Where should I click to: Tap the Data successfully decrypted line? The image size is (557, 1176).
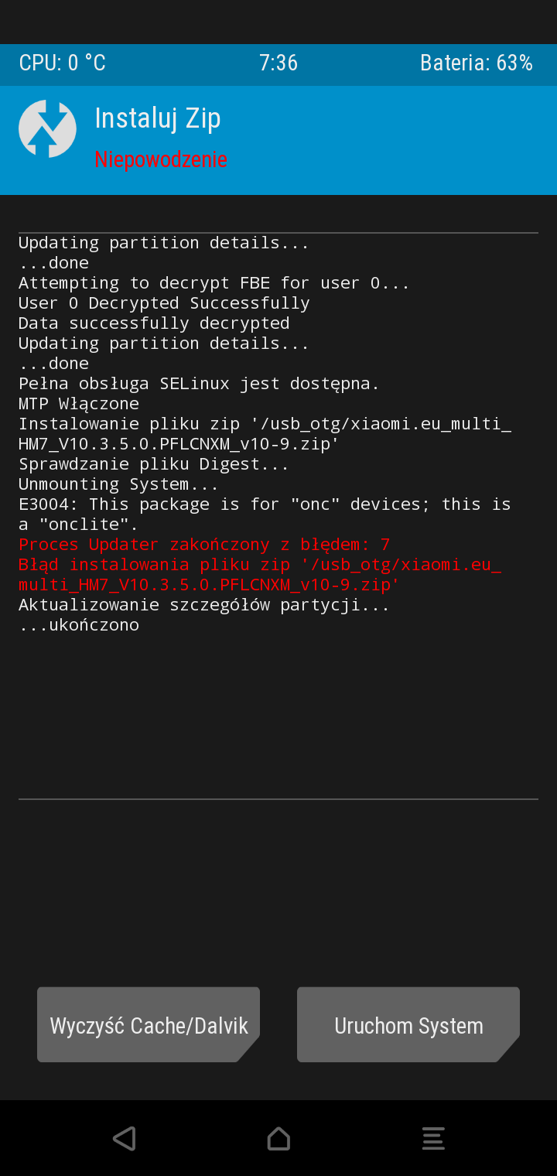pos(154,323)
